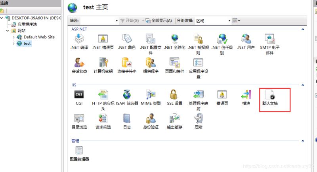Open the MIME 类型 feature
The image size is (317, 172).
coord(151,98)
